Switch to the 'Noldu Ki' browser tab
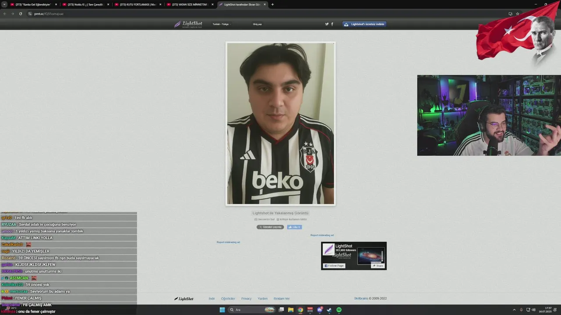Image resolution: width=561 pixels, height=315 pixels. pos(86,4)
